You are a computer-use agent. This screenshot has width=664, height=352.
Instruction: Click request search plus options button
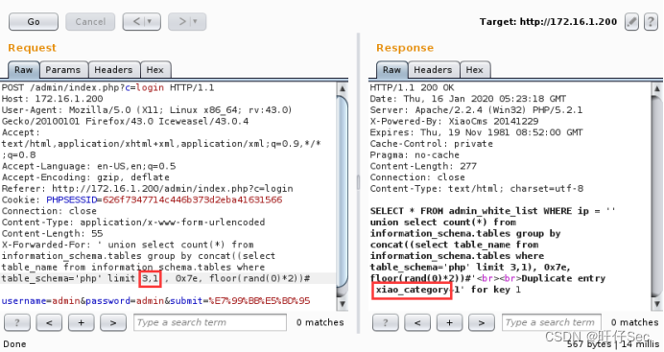coord(81,323)
